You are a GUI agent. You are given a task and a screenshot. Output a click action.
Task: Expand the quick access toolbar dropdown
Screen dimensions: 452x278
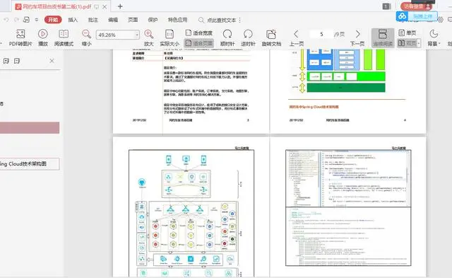coord(37,20)
